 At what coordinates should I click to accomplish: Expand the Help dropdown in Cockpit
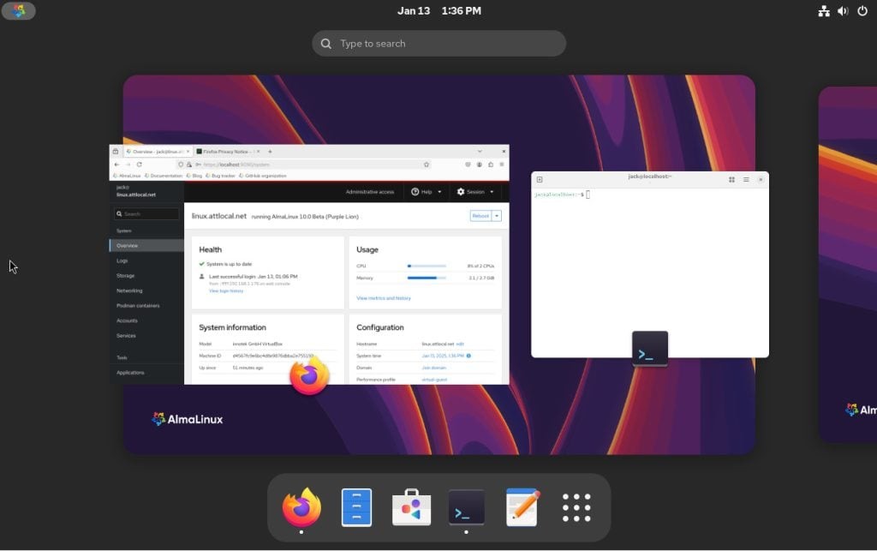[427, 192]
